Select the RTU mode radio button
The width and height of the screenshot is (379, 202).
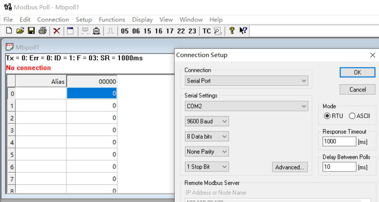pos(327,116)
